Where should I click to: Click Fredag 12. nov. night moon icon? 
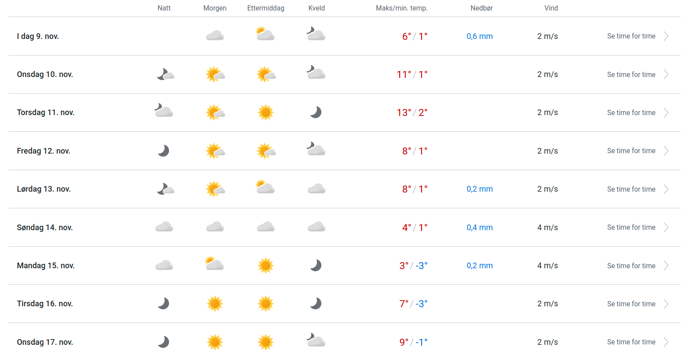coord(164,151)
